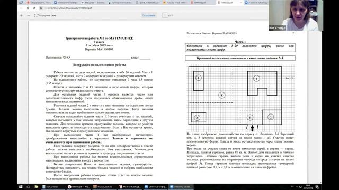Open the ma_oge_2020 archive taskbar item
Screen dimensions: 339x190
pos(104,187)
